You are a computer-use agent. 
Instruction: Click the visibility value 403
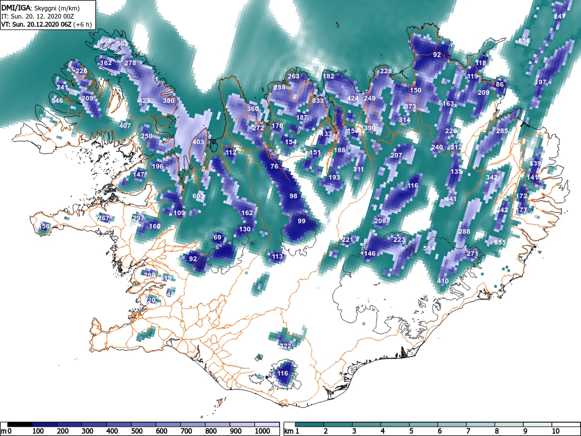click(x=198, y=142)
